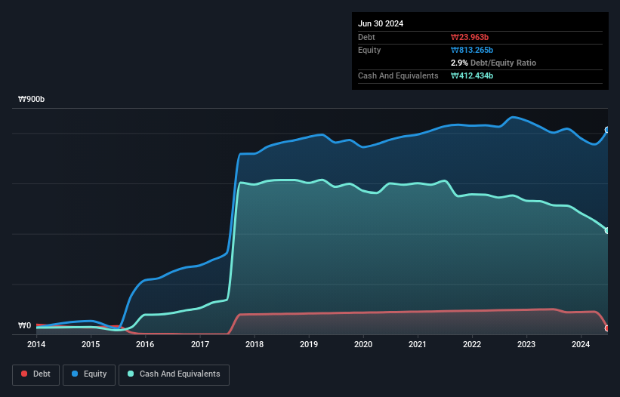Select the 2024 x-axis label
The image size is (620, 397).
[581, 344]
